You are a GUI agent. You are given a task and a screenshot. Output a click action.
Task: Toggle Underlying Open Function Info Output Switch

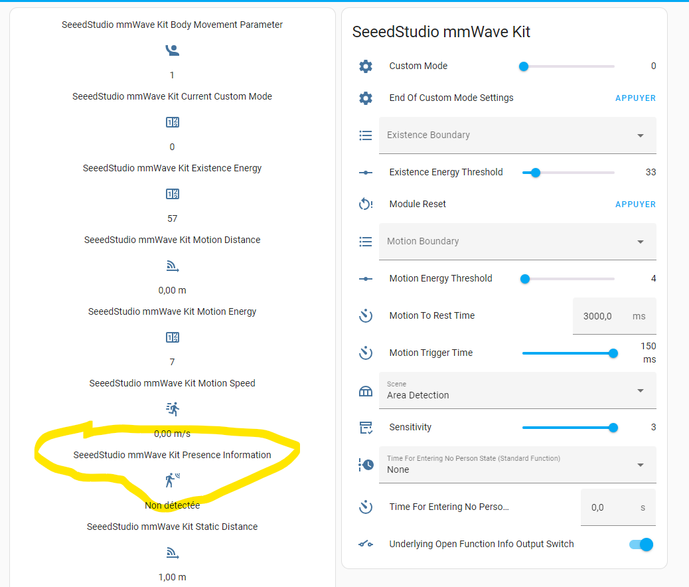641,545
